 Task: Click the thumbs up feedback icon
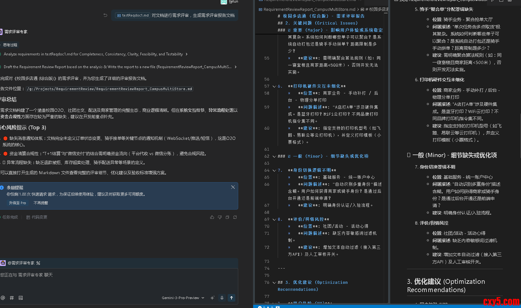(x=212, y=217)
